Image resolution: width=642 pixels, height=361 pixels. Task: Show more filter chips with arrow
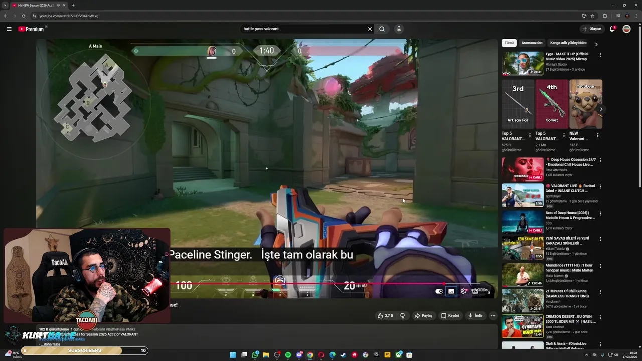[x=596, y=44]
